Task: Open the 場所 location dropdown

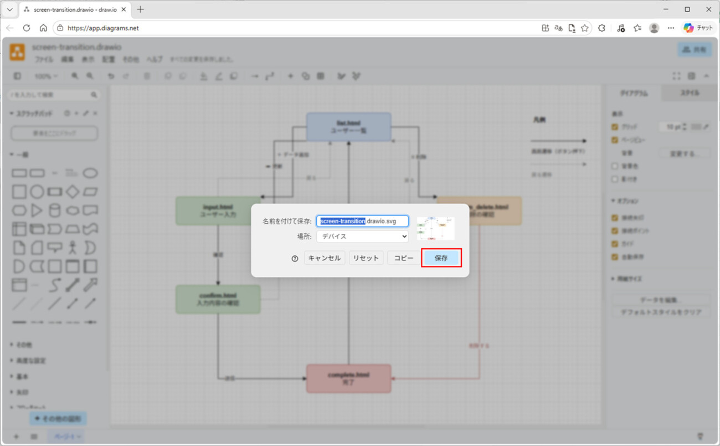Action: pyautogui.click(x=362, y=236)
